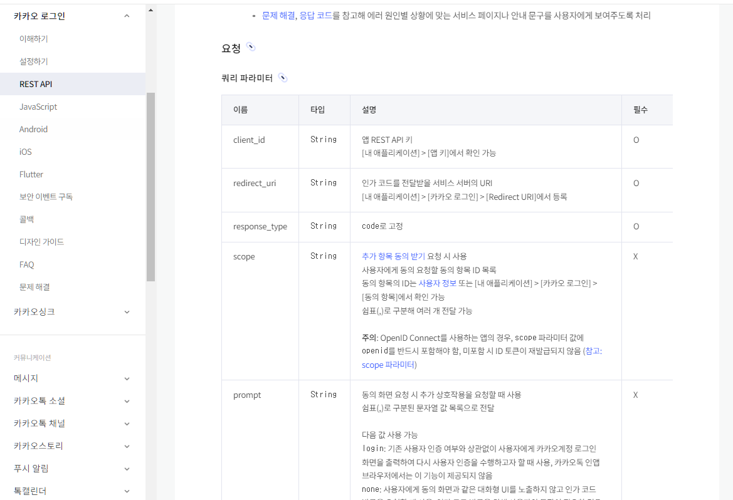Click anchor link icon next to 쿼리 파라미터
Image resolution: width=733 pixels, height=500 pixels.
pos(282,78)
